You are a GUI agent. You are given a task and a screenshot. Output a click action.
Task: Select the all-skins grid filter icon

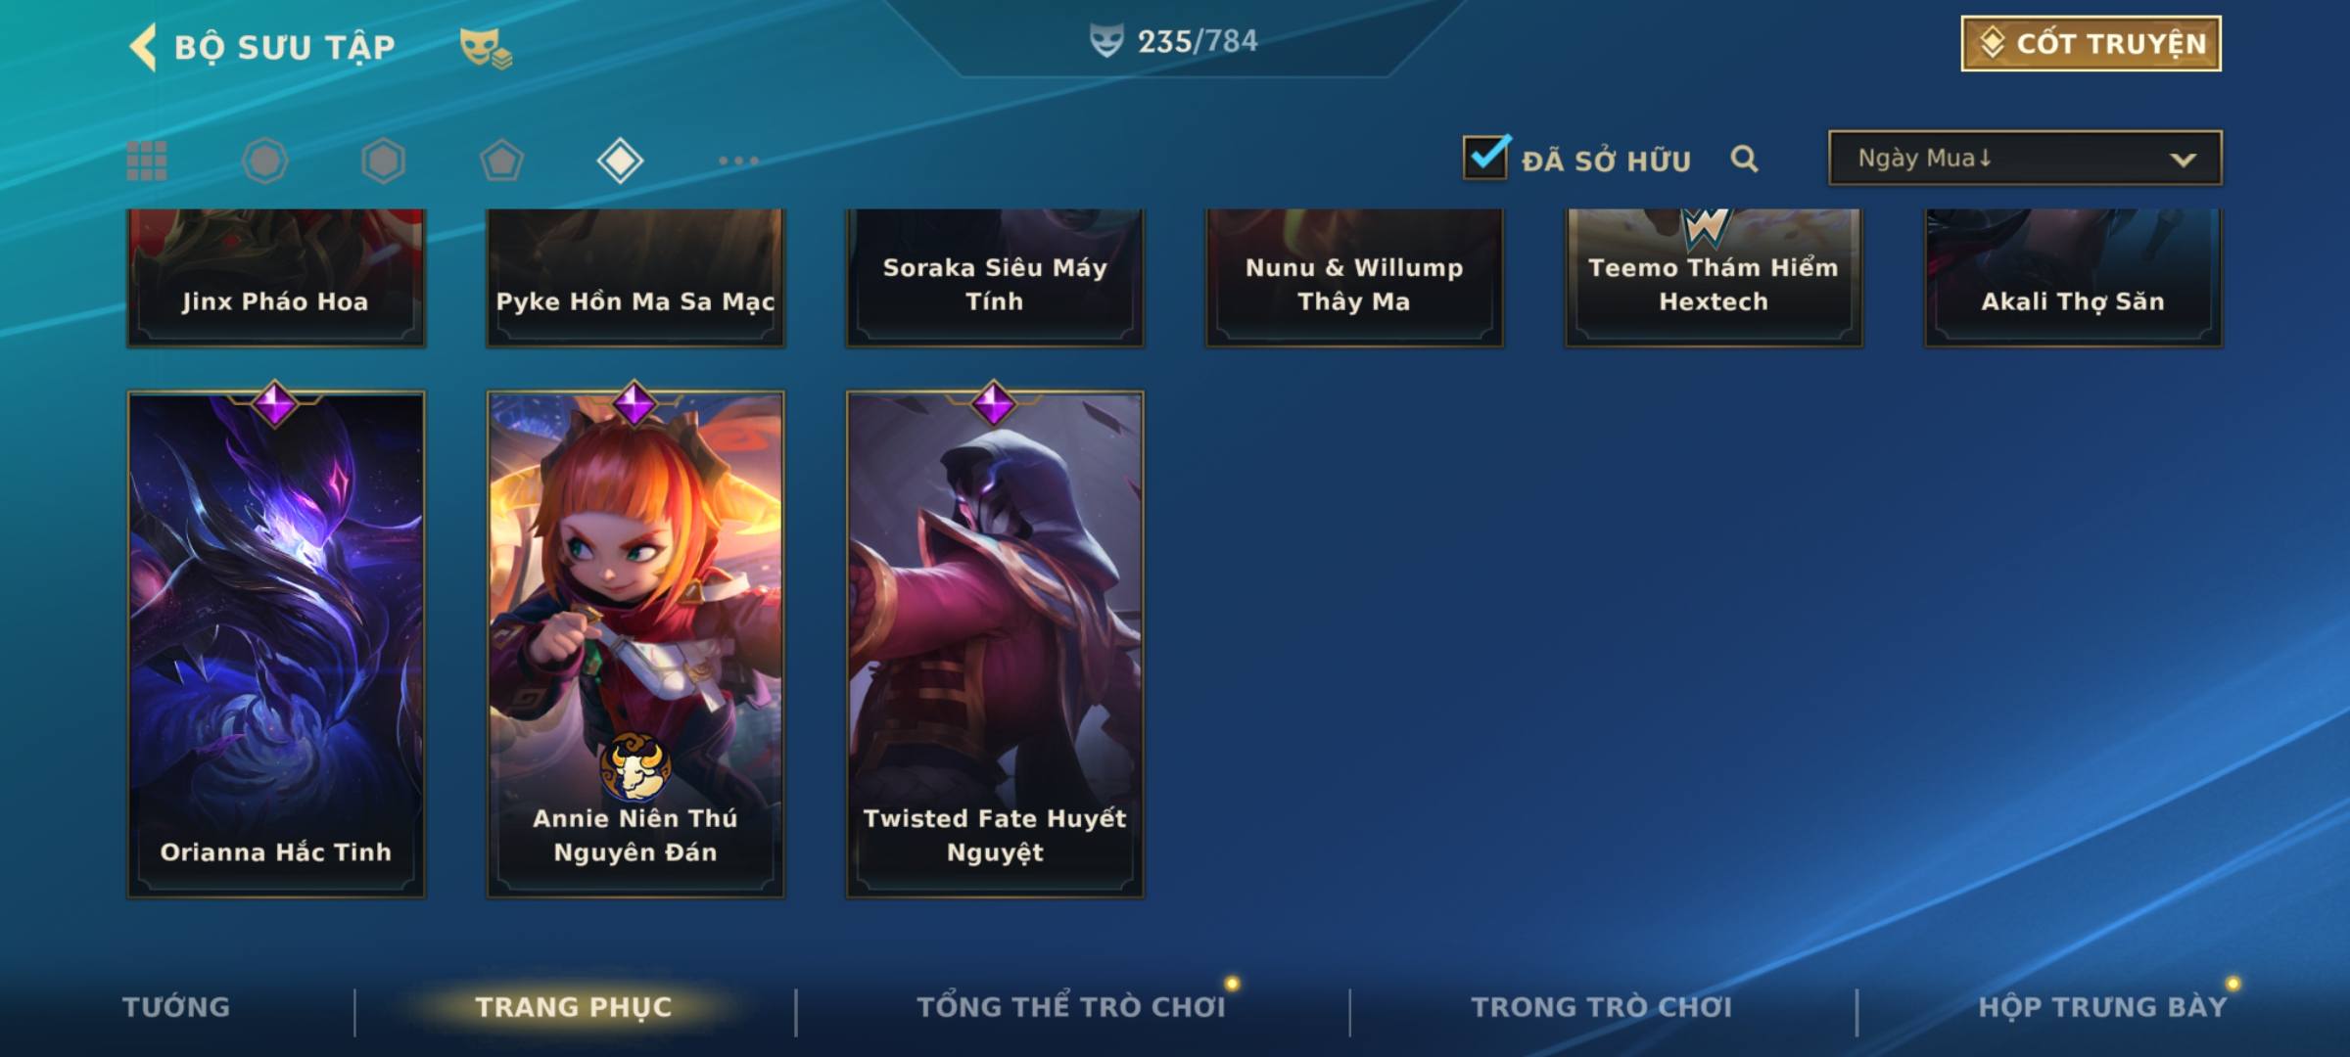(147, 161)
